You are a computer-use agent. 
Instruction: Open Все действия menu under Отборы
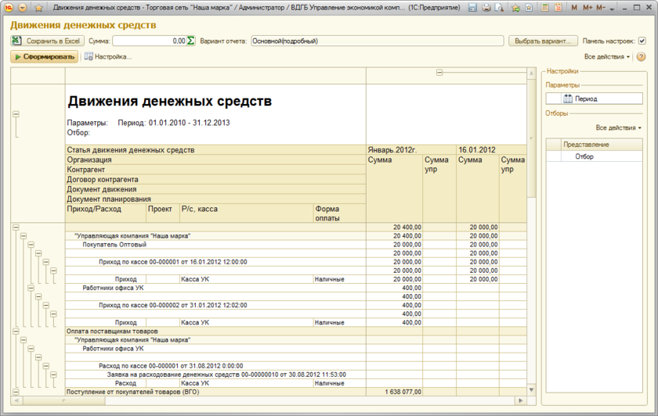coord(618,127)
